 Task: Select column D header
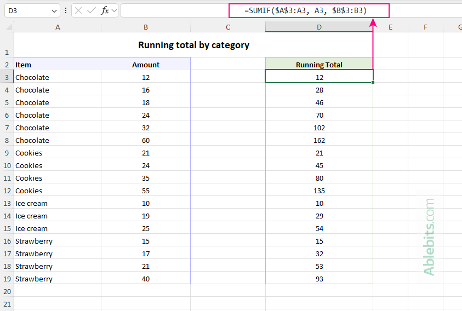tap(319, 27)
